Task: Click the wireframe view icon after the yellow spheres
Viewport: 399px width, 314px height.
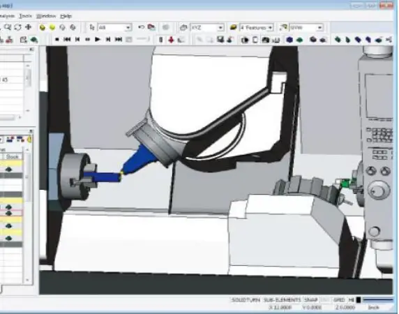Action: tap(62, 27)
